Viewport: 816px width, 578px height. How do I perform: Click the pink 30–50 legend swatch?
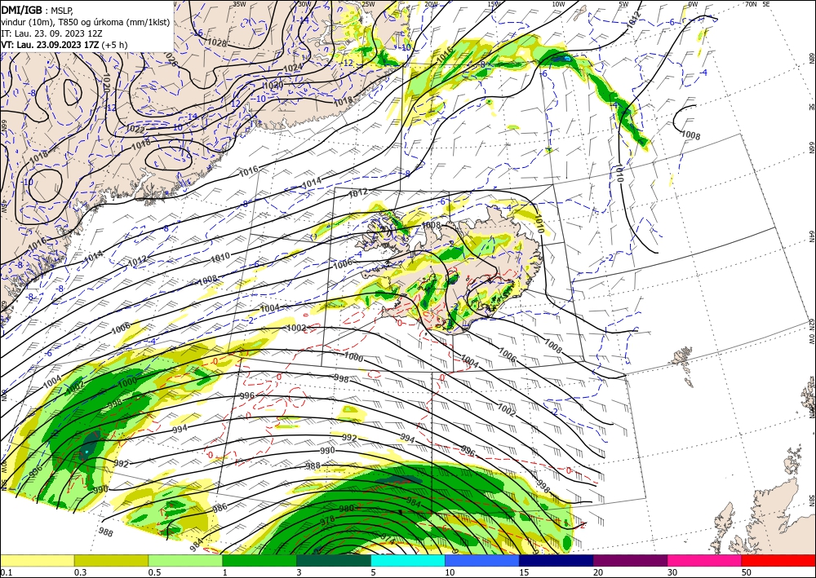pos(705,560)
